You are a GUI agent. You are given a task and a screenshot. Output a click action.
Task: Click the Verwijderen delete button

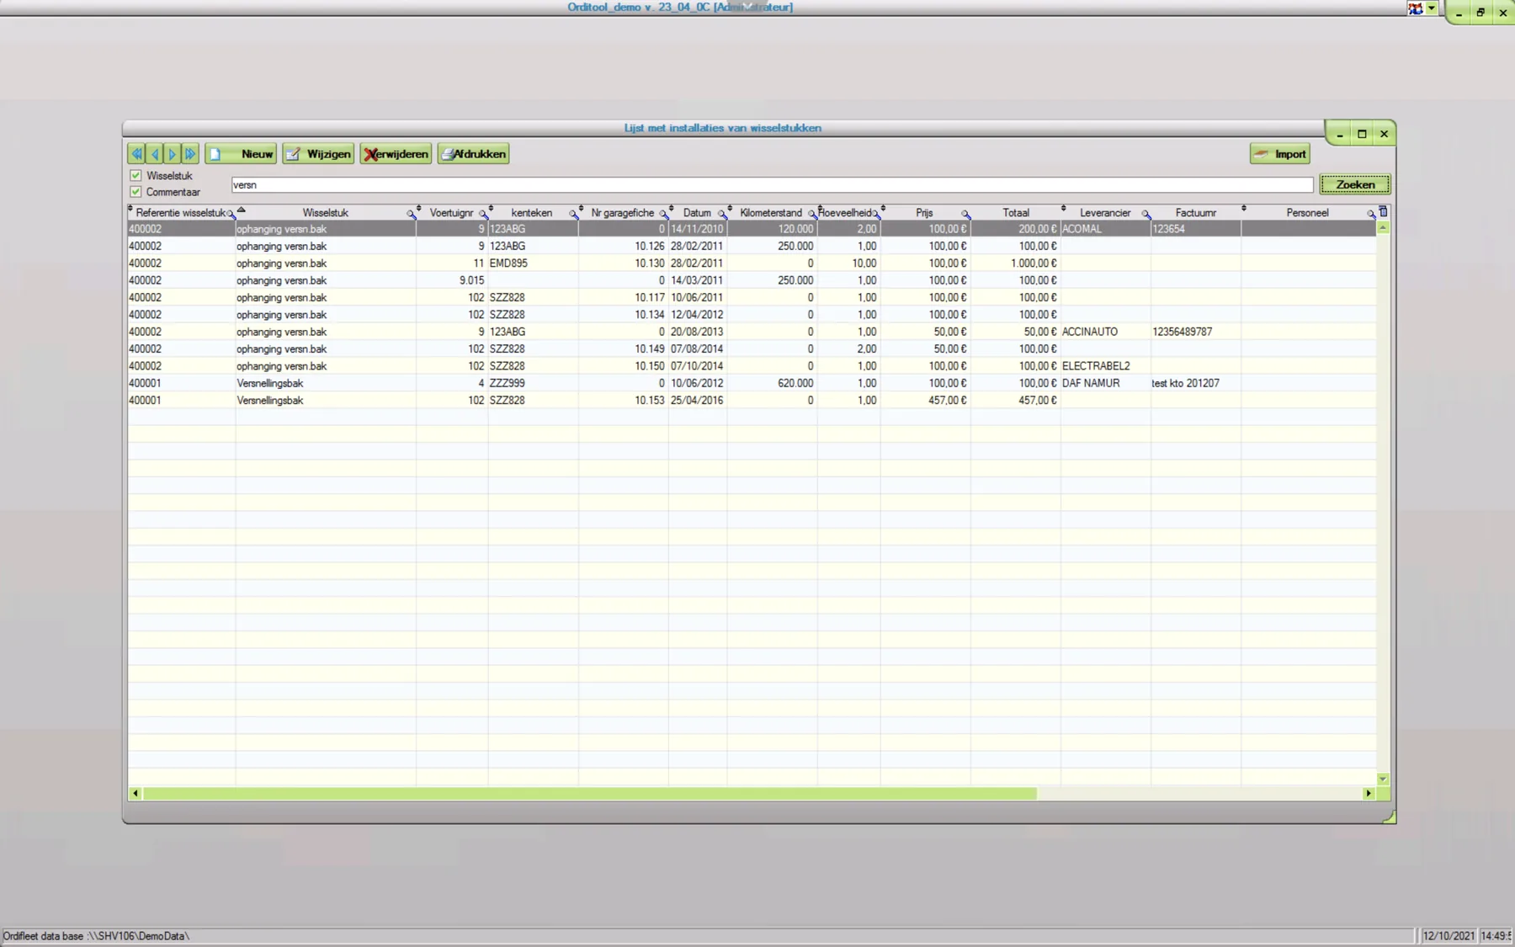click(x=396, y=154)
